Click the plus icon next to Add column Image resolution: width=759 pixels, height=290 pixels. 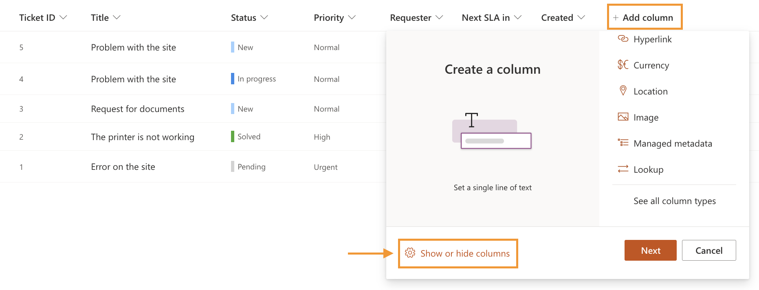616,17
